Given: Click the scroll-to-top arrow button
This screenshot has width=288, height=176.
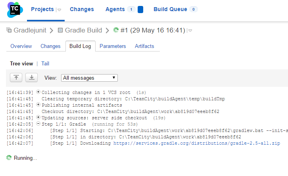Looking at the screenshot, I should click(x=16, y=77).
